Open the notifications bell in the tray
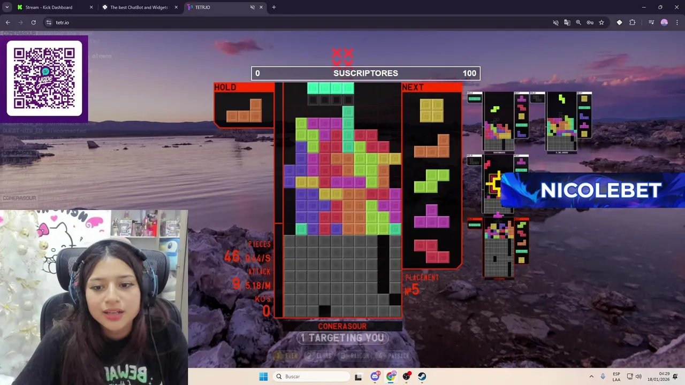 pos(676,376)
